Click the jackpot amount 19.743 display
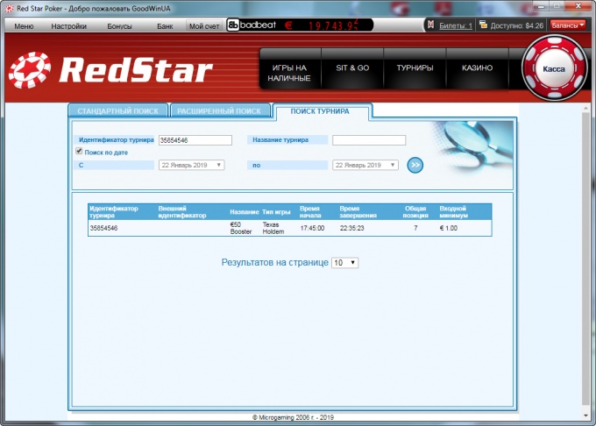The width and height of the screenshot is (596, 426). pos(333,25)
